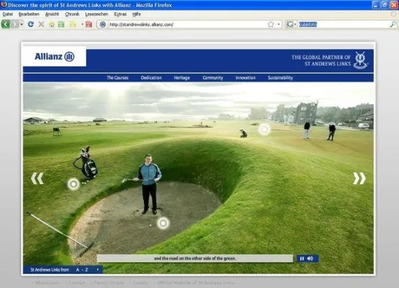Open the Bearbeiten menu
Viewport: 399px width, 288px height.
point(29,14)
